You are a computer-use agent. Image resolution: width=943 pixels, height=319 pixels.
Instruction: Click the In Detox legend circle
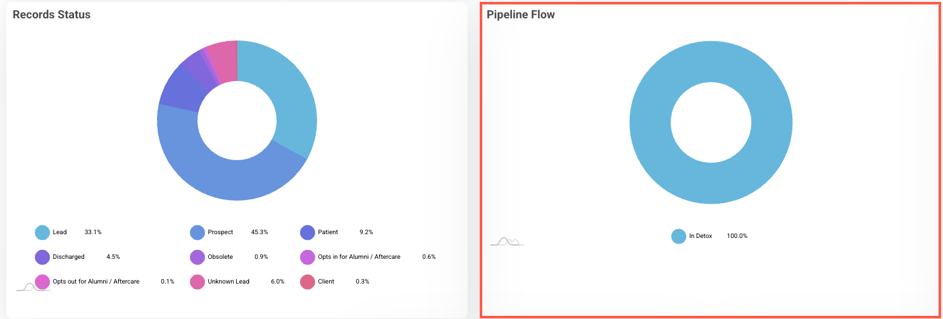click(678, 236)
